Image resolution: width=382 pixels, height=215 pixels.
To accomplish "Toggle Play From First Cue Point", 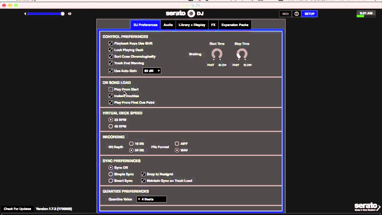I will (x=111, y=103).
